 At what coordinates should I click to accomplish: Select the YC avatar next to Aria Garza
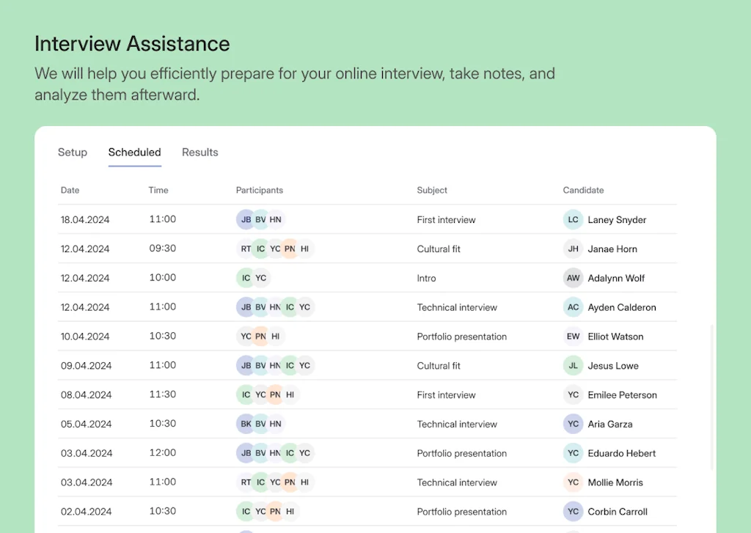tap(573, 424)
